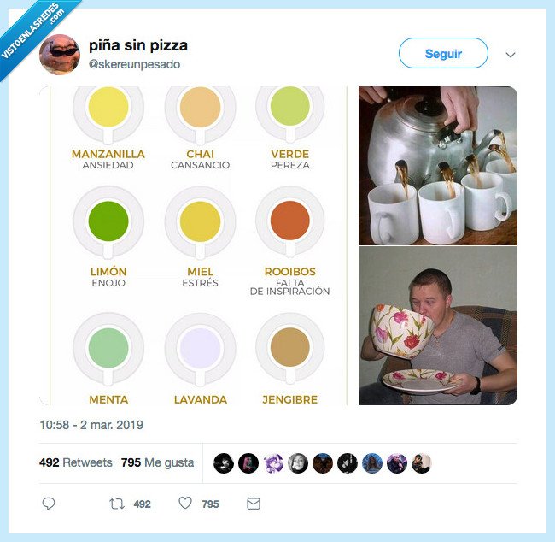
Task: Expand the tweet options chevron
Action: coord(511,55)
